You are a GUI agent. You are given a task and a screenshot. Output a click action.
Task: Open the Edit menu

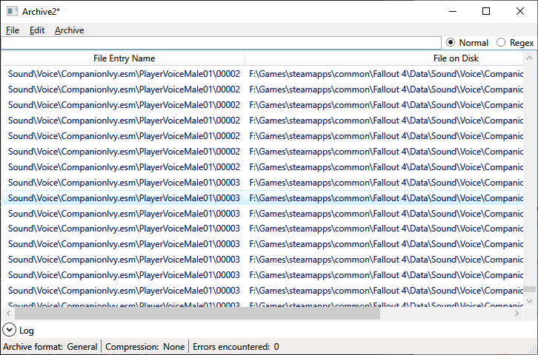(37, 30)
